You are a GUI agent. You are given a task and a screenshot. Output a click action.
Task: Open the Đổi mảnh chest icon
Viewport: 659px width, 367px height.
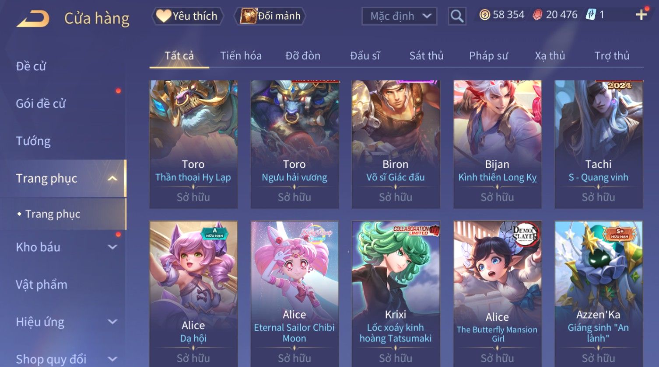tap(248, 16)
